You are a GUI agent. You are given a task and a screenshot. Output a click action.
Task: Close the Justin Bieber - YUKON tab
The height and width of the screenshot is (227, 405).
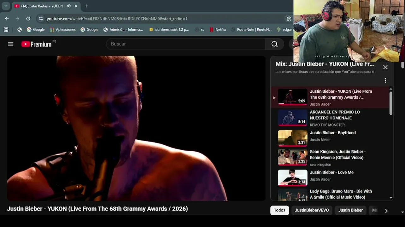coord(76,6)
